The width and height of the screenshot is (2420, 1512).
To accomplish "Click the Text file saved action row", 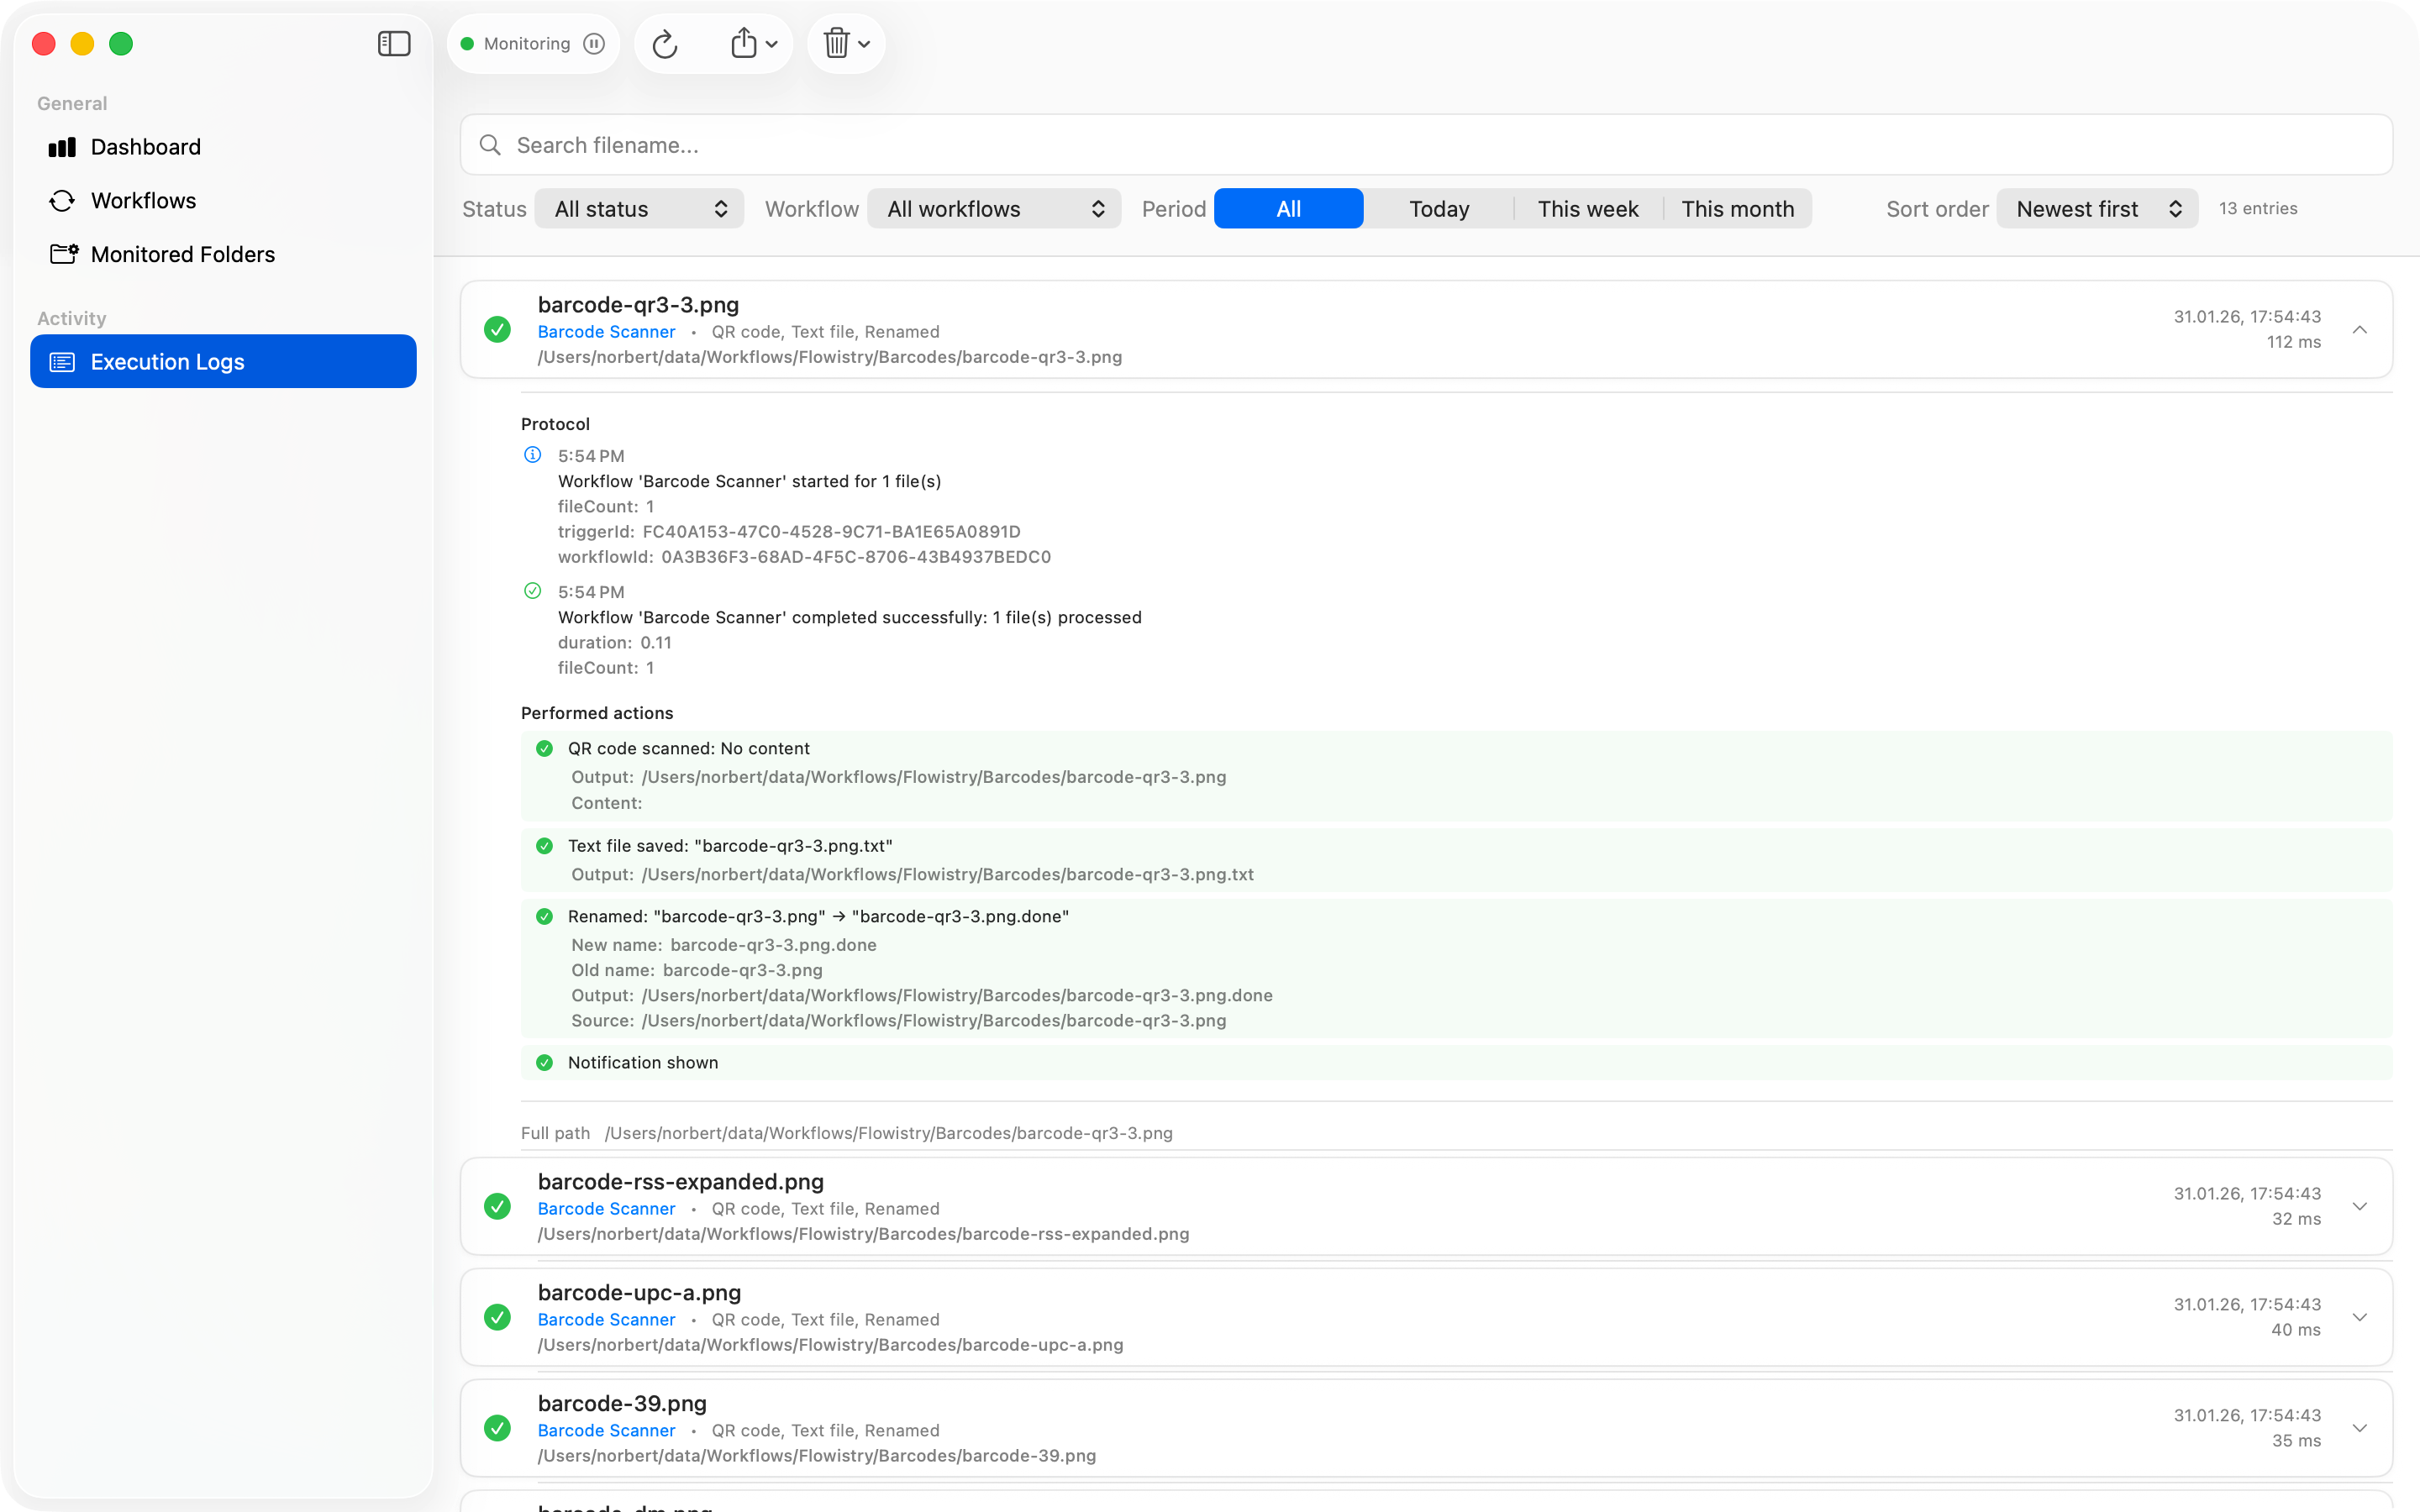I will pos(1456,860).
